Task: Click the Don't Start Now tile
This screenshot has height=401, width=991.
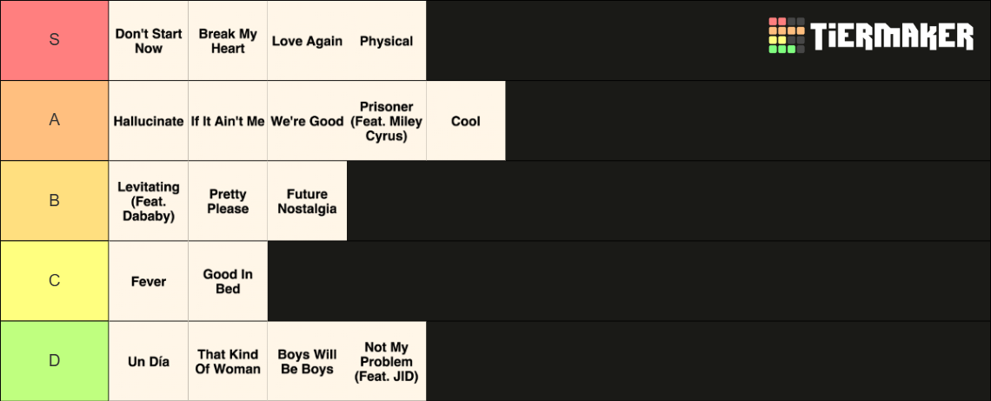Action: pyautogui.click(x=149, y=41)
